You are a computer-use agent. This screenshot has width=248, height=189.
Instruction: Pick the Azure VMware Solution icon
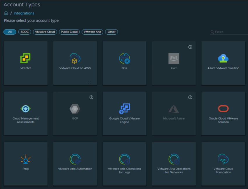click(x=223, y=58)
